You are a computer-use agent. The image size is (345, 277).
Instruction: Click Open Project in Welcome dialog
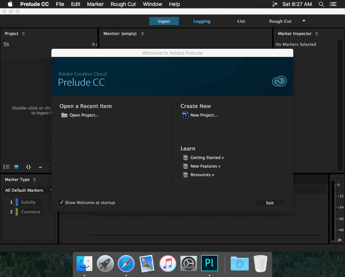coord(84,115)
